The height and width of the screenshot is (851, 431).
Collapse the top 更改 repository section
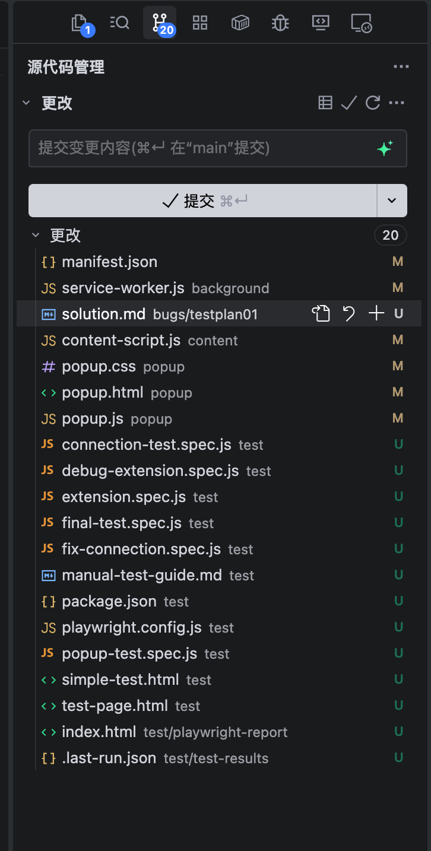(x=26, y=103)
